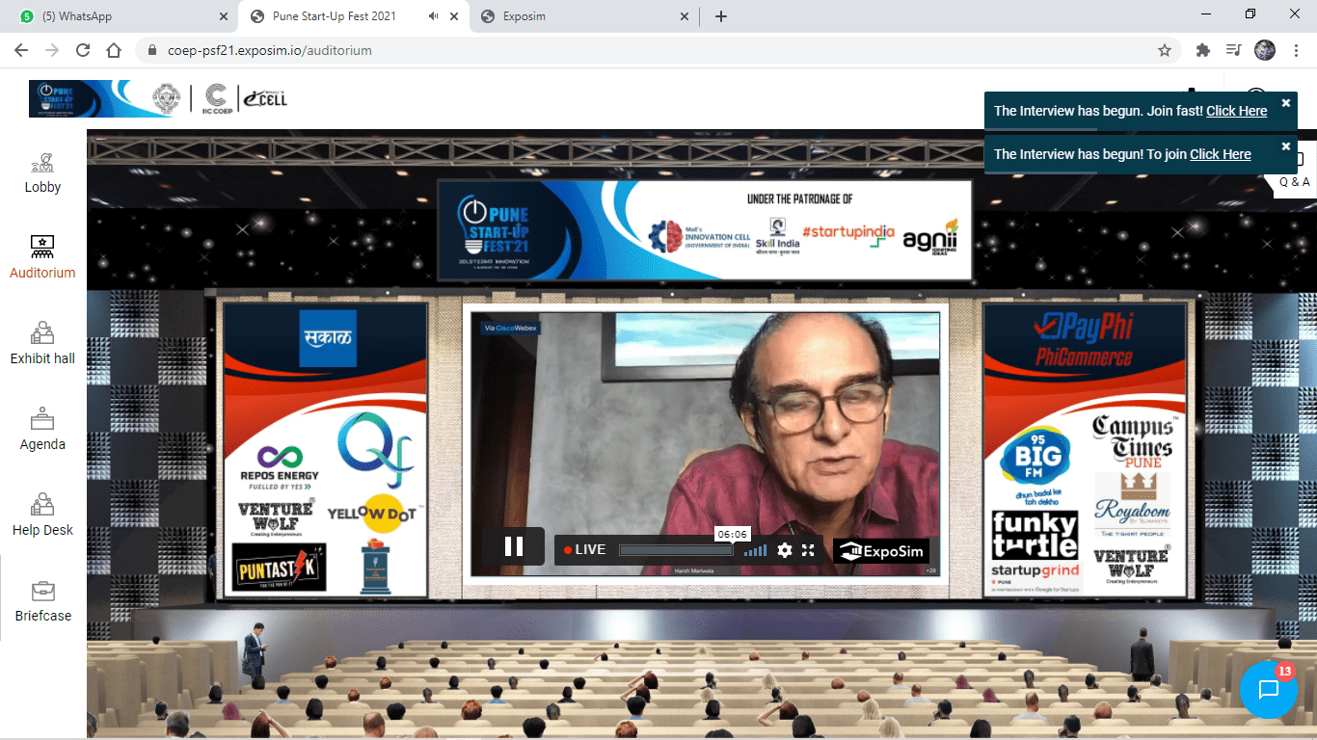Click the first notification's Click Here link

click(1236, 111)
